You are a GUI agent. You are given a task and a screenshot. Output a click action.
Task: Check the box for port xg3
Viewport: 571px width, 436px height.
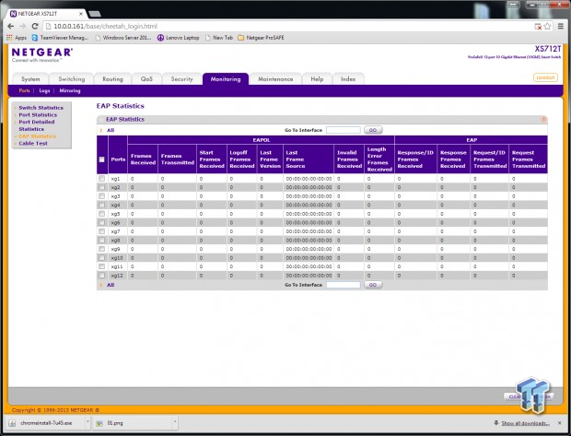click(101, 196)
